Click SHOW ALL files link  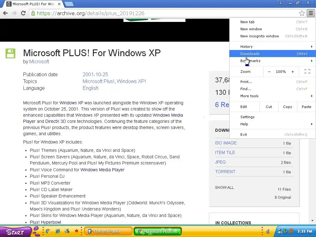point(224,187)
